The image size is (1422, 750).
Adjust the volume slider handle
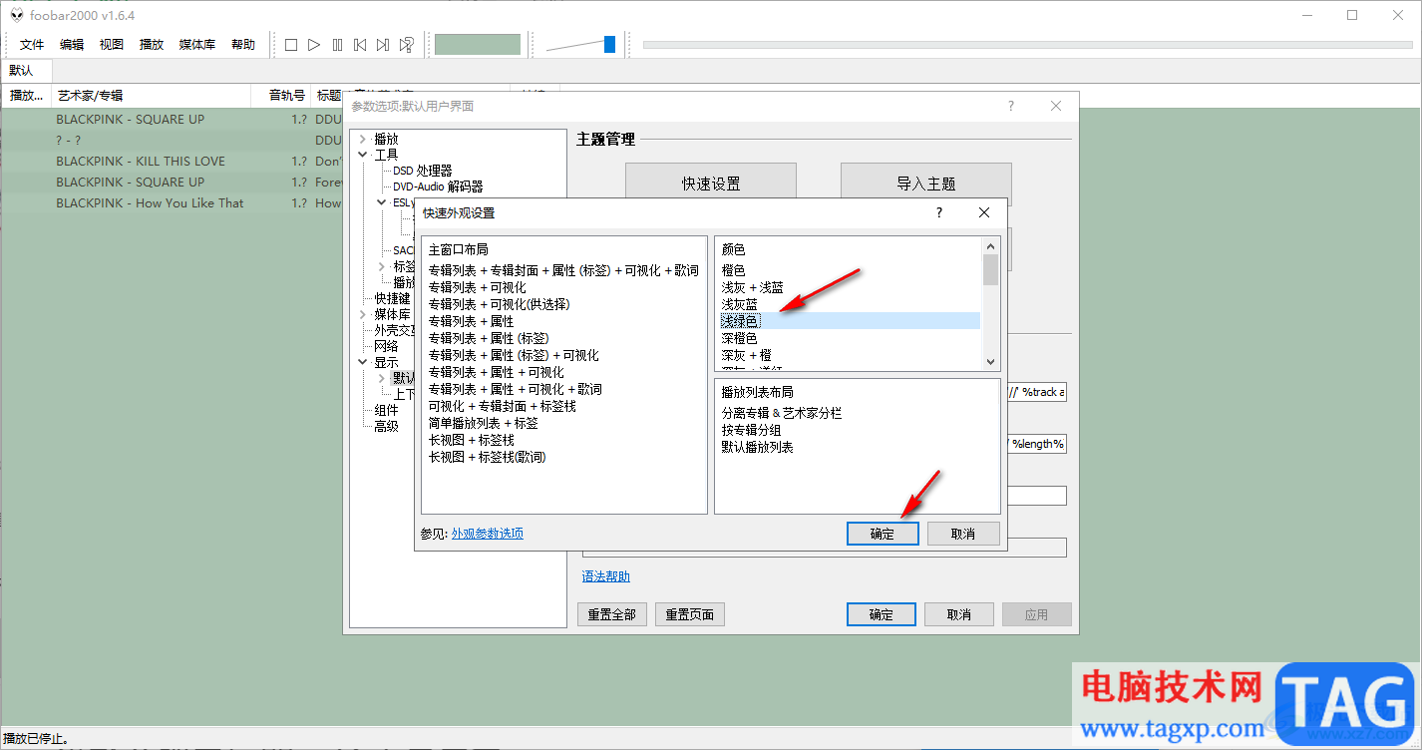tap(609, 44)
